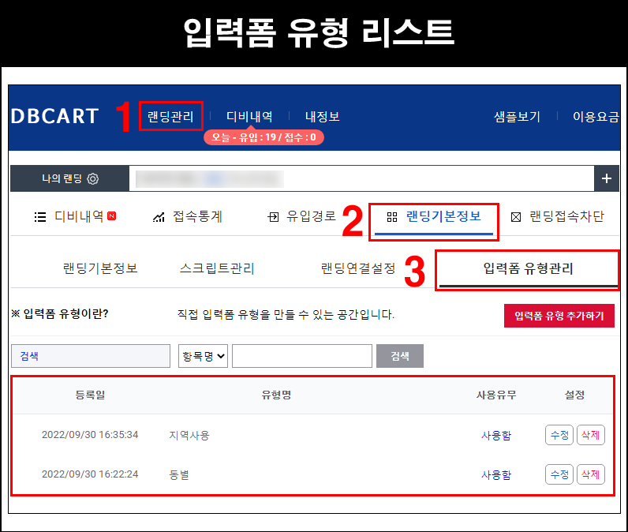Open 디비내역 in top navigation menu
628x532 pixels.
coord(249,116)
